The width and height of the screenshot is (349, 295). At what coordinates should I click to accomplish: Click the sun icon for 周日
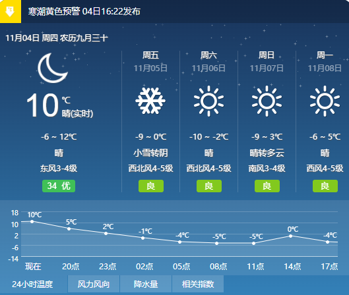tap(267, 101)
